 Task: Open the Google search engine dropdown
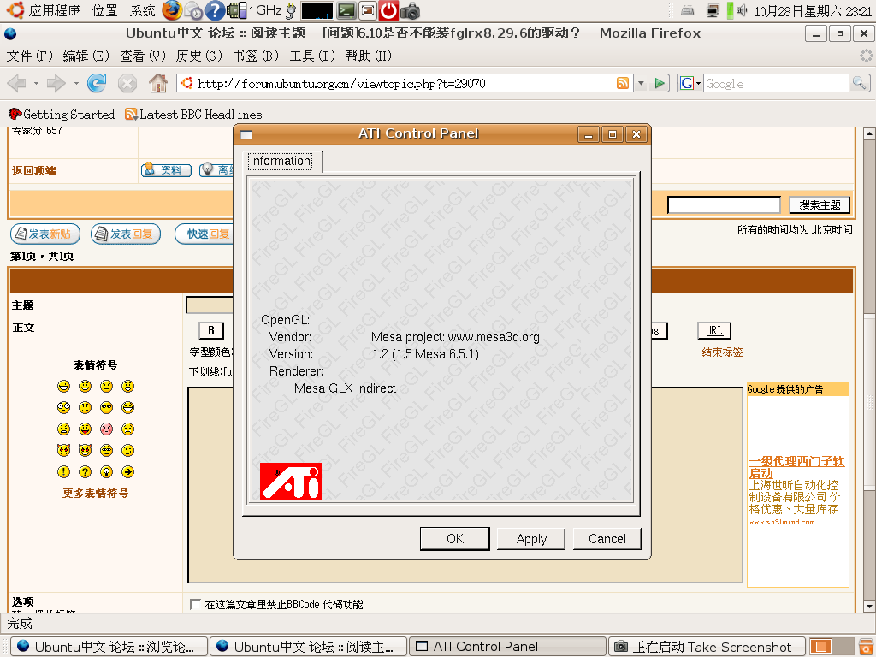[x=690, y=83]
